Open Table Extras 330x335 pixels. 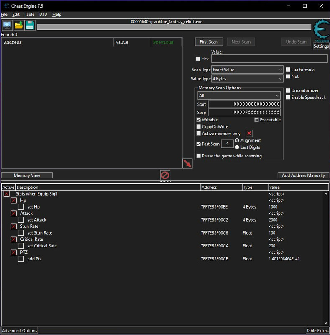[x=317, y=330]
